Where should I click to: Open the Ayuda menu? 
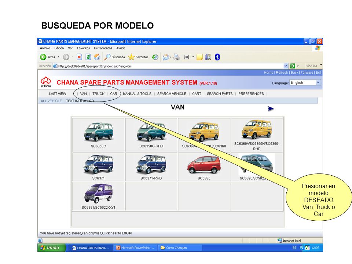pyautogui.click(x=121, y=48)
